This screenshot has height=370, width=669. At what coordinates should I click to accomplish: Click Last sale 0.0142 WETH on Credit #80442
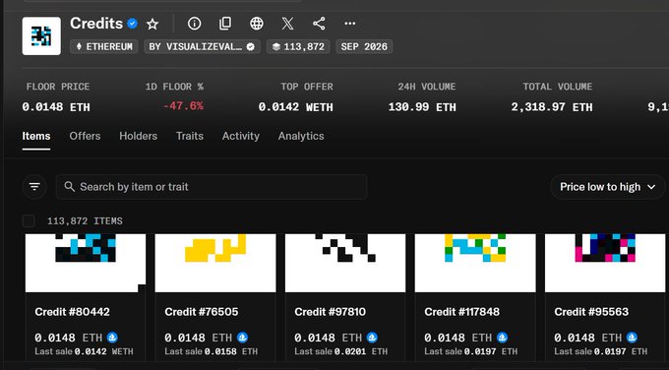pos(84,351)
